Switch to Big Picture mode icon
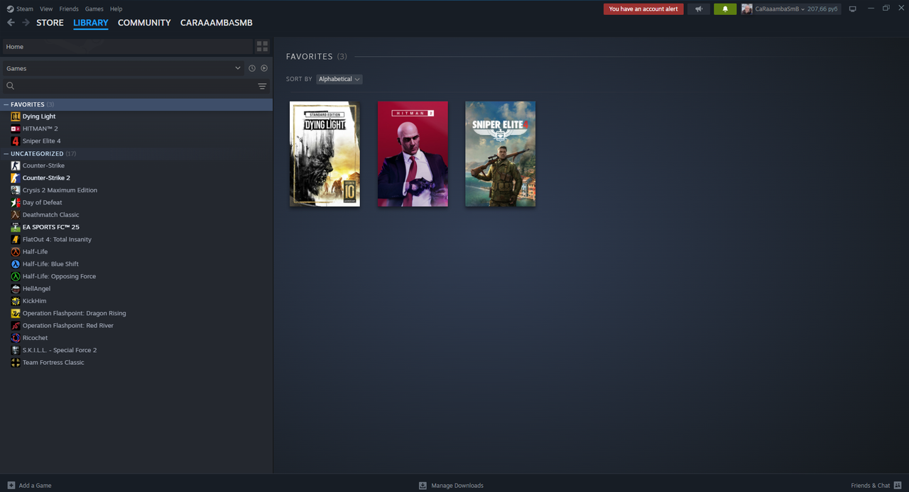The image size is (909, 492). pos(853,9)
